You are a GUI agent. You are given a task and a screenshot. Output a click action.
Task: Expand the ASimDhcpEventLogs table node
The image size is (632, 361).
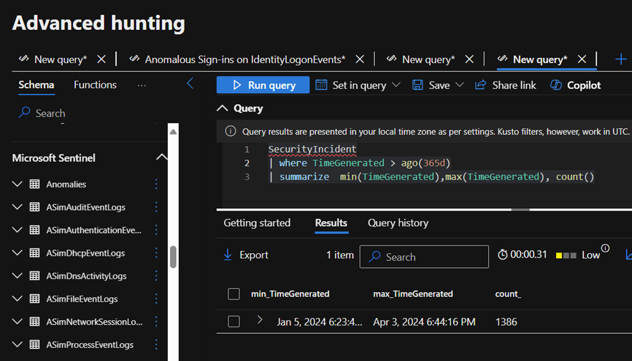(x=17, y=253)
